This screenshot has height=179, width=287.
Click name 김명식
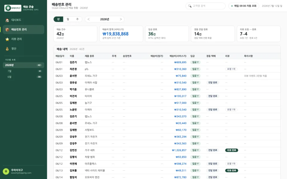click(x=73, y=157)
